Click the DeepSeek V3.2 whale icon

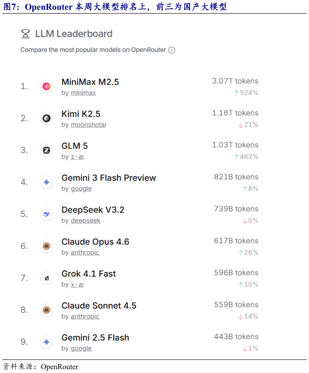pos(46,214)
